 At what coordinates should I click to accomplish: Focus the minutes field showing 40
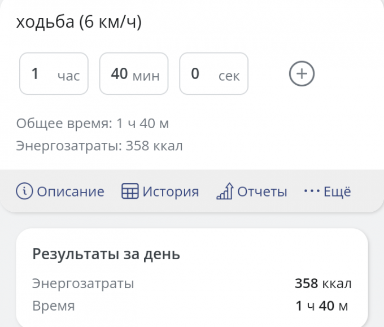coord(134,74)
